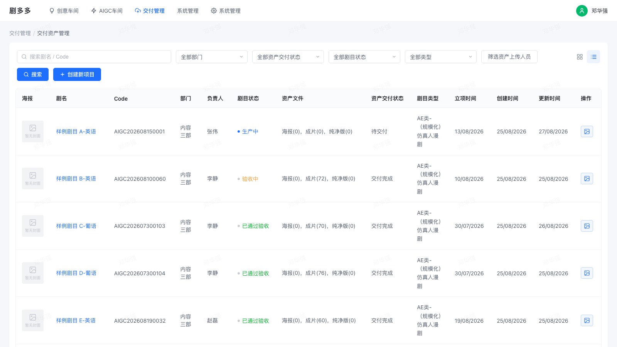Image resolution: width=617 pixels, height=347 pixels.
Task: Open the AIGC车间 menu
Action: [x=107, y=11]
